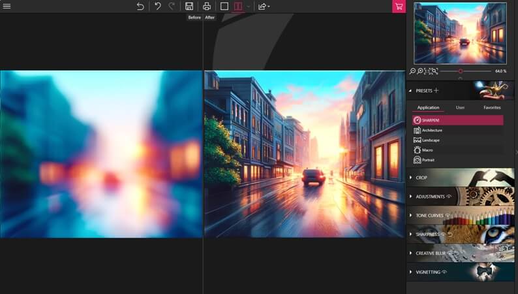Screen dimensions: 518x294
Task: Switch to split before/after view
Action: coord(238,7)
